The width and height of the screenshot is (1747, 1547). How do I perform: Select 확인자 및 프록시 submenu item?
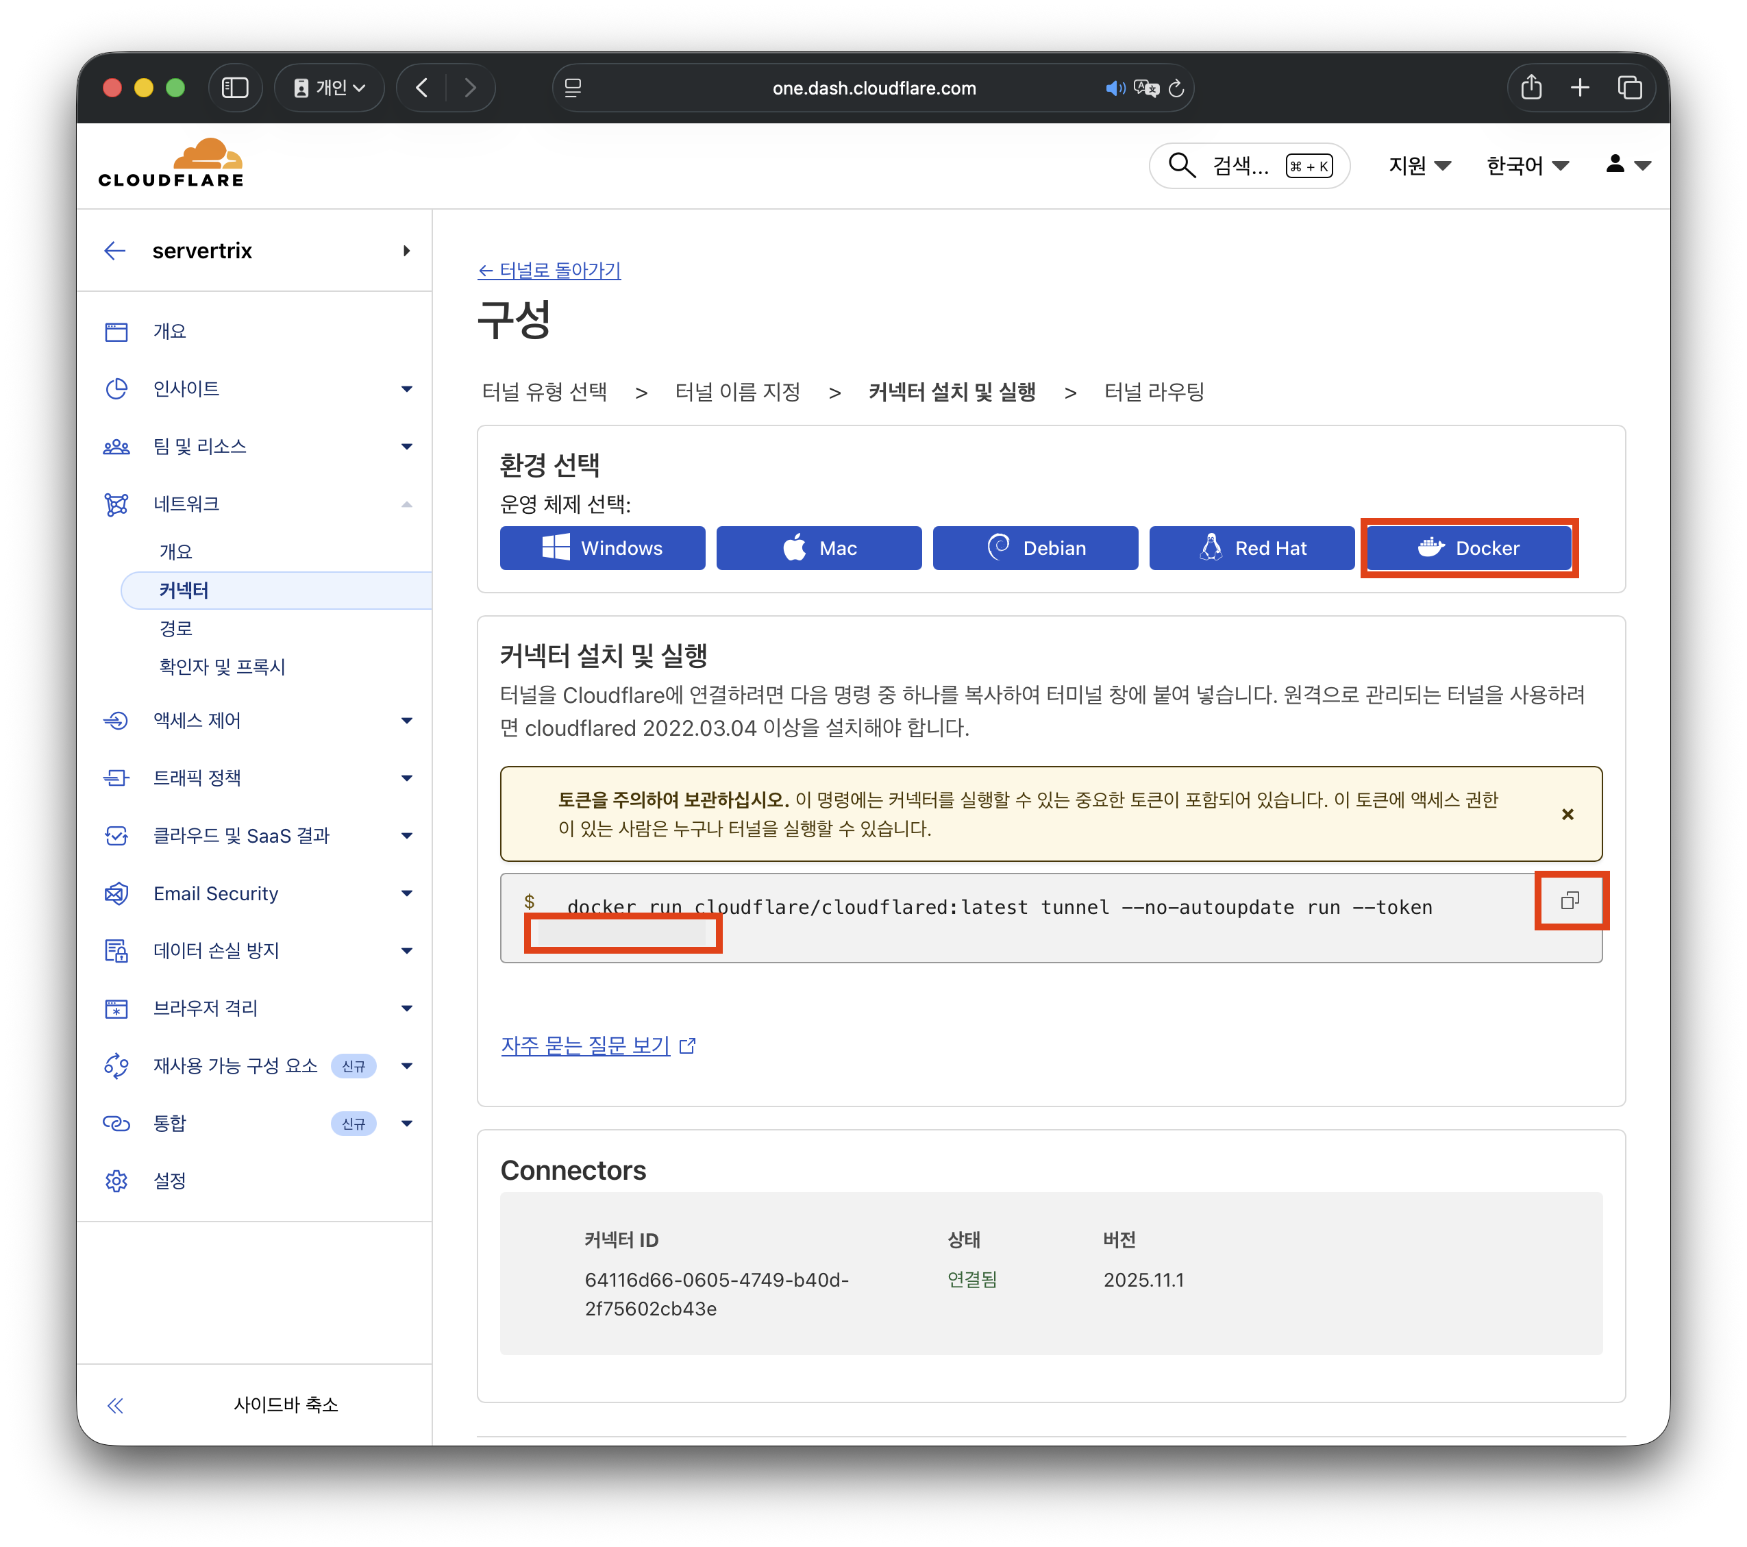222,667
